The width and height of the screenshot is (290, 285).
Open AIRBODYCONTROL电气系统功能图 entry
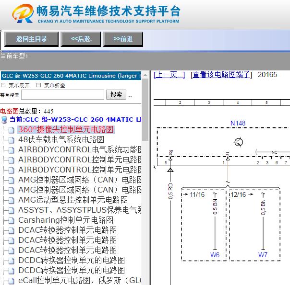80,149
